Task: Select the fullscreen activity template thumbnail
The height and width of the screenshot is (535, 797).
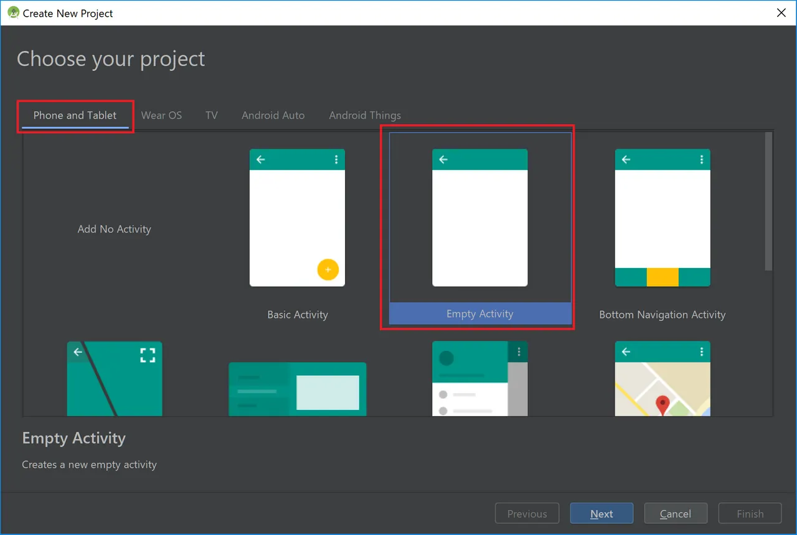Action: (x=115, y=379)
